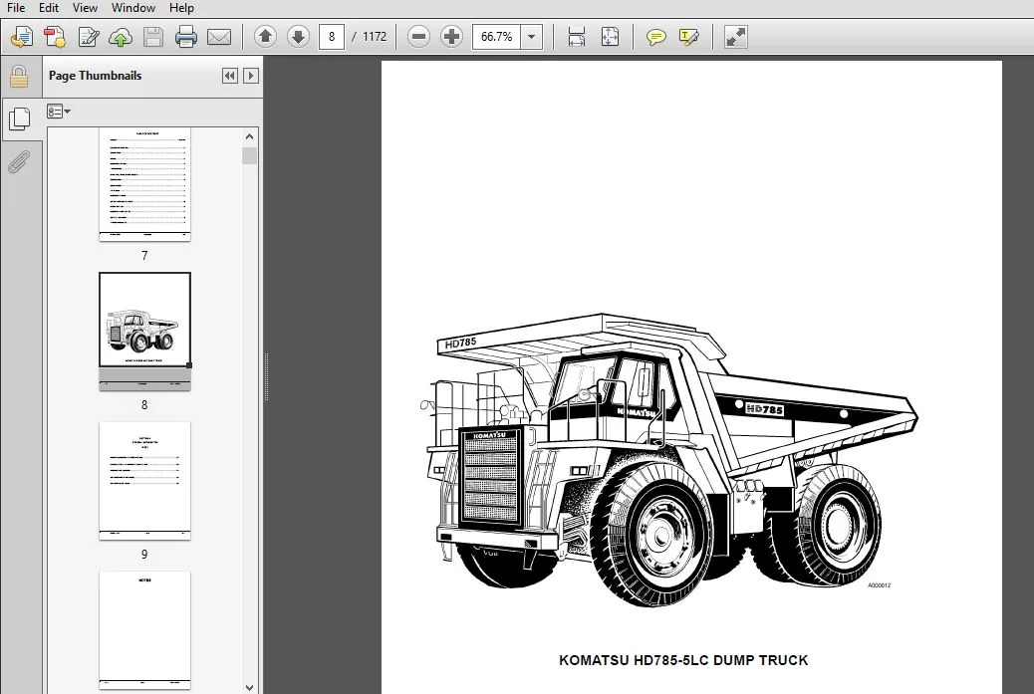The height and width of the screenshot is (694, 1034).
Task: Click the thumbnail label number 7
Action: tap(144, 255)
